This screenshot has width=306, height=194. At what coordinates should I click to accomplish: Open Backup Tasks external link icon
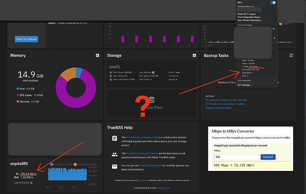[291, 55]
